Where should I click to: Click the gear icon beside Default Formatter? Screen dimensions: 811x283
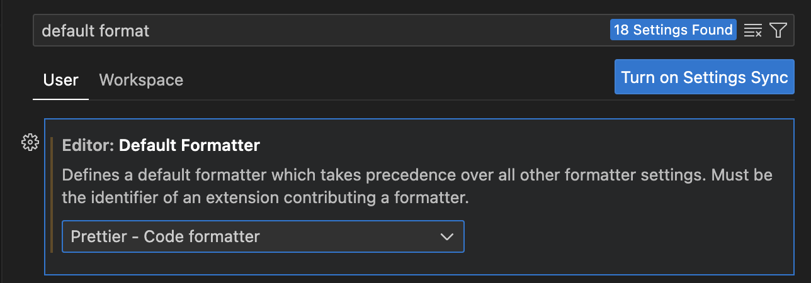(30, 143)
